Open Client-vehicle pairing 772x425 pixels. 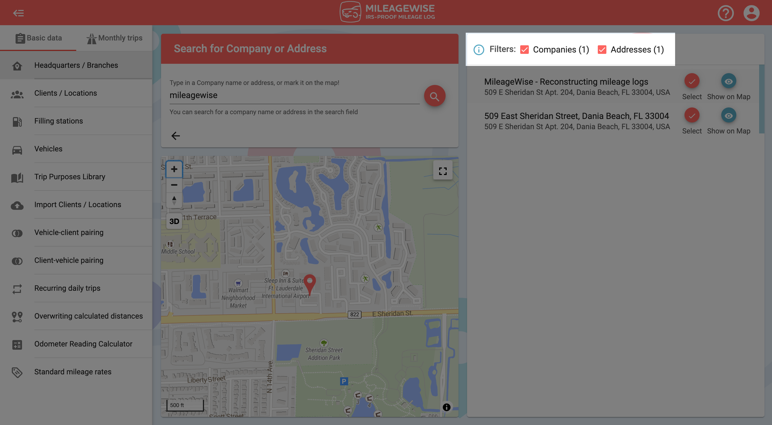tap(76, 260)
